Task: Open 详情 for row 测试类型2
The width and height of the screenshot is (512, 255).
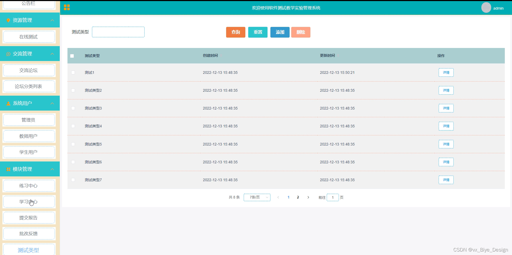Action: (446, 90)
